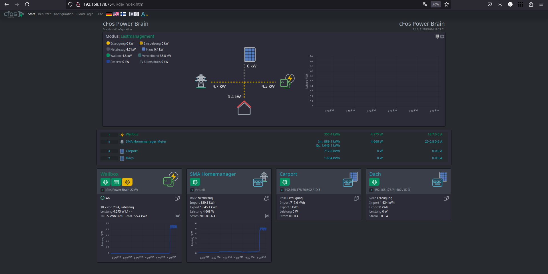This screenshot has width=548, height=274.
Task: Open the Cloud Login menu
Action: point(85,14)
